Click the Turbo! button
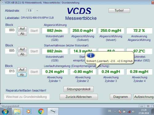The height and width of the screenshot is (115, 154). [119, 10]
